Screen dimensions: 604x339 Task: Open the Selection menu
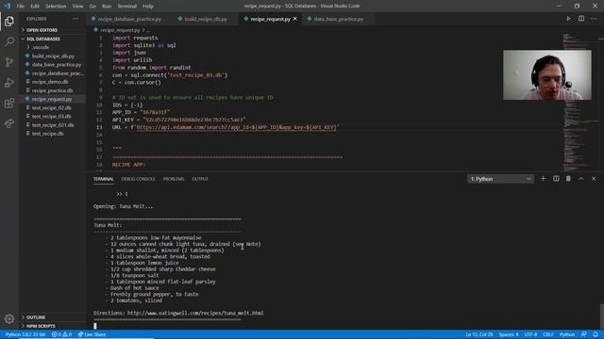point(56,7)
